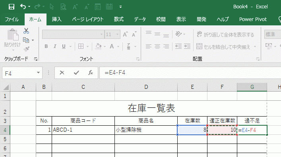Click the Select All corner triangle
281x157 pixels.
point(6,87)
